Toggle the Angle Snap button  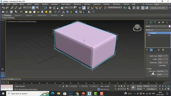92,8
